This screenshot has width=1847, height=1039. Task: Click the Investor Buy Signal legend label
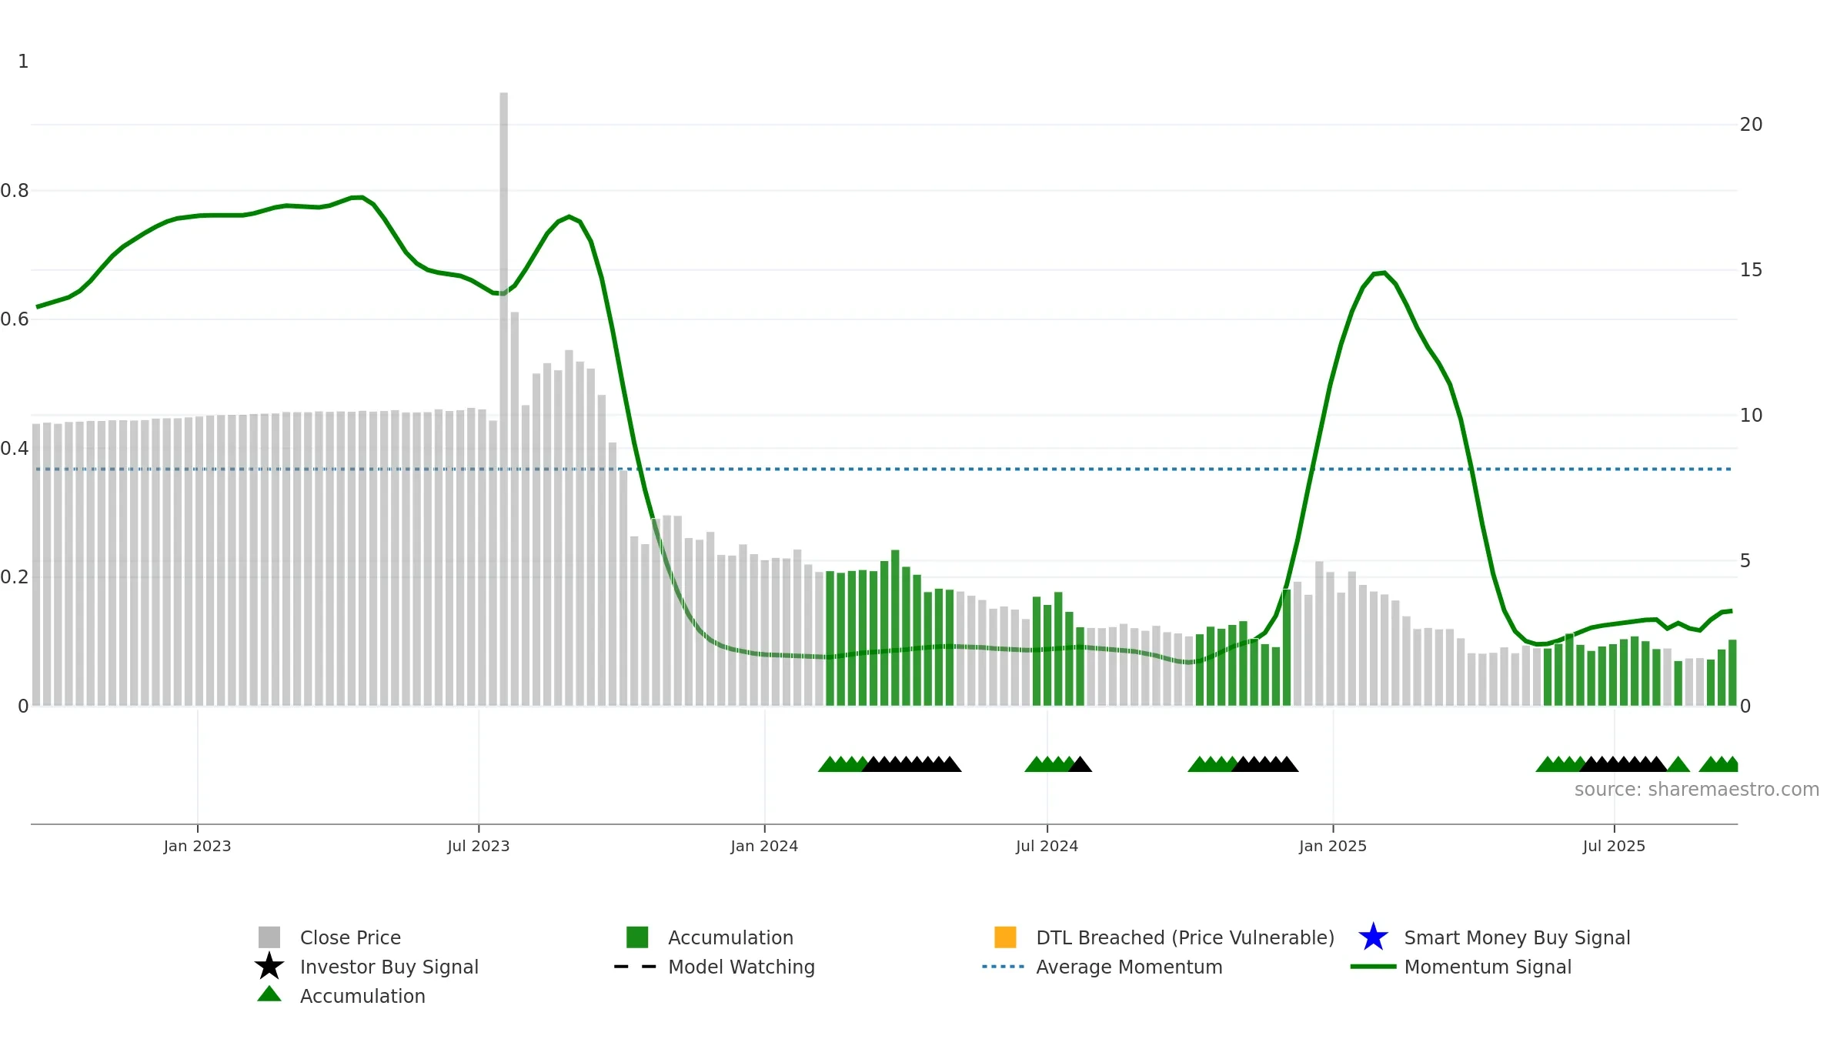click(x=389, y=967)
